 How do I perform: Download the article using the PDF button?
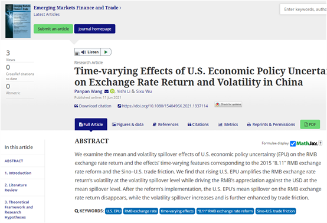point(310,124)
